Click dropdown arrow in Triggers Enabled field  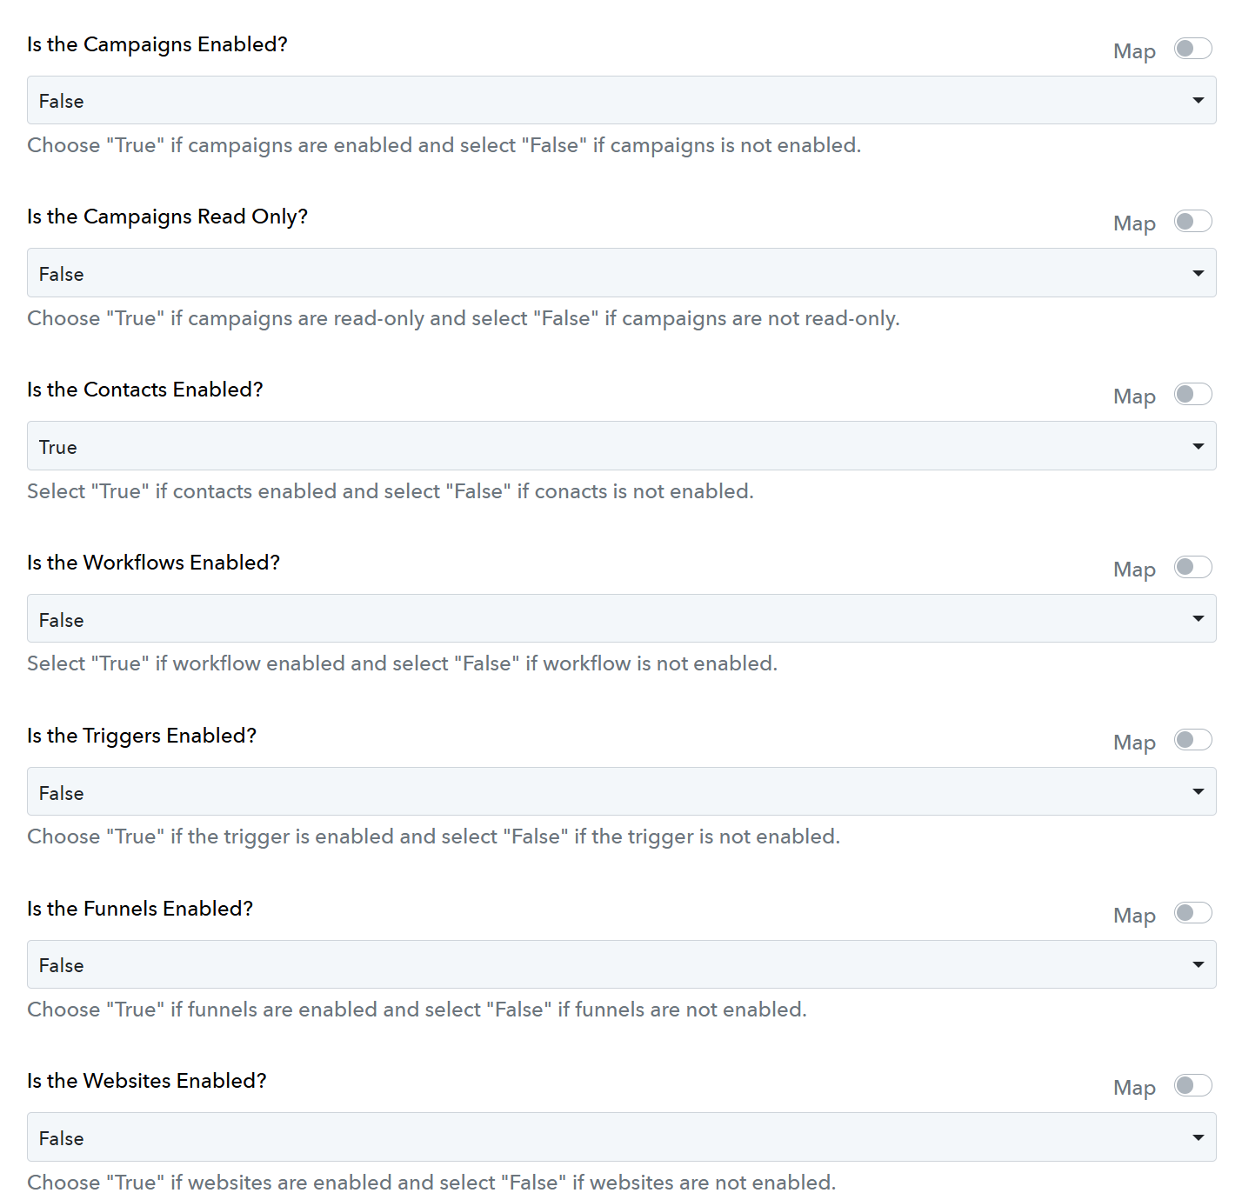(x=1198, y=791)
